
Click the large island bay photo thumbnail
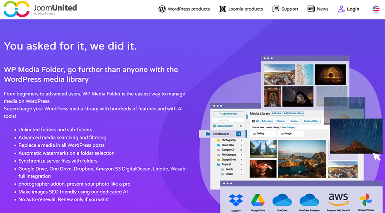point(302,159)
